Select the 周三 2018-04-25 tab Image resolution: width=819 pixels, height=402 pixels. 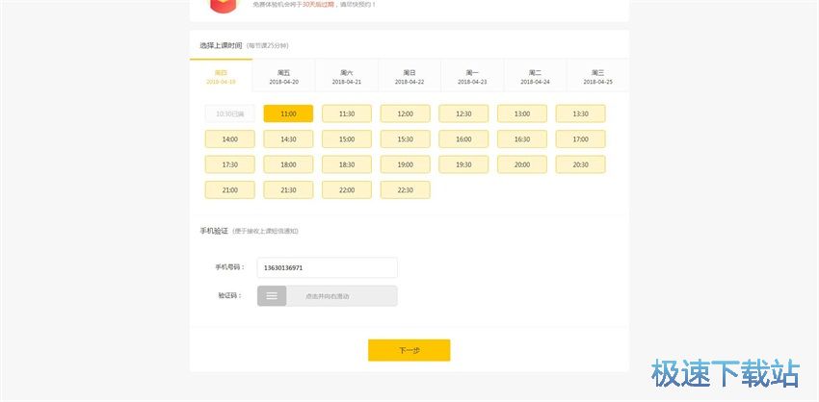[597, 76]
